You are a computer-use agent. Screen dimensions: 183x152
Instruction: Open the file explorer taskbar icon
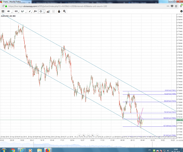tap(39, 150)
